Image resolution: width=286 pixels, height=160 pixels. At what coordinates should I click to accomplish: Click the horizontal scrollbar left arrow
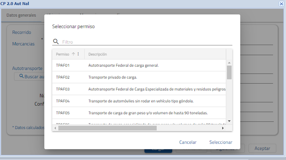[x=55, y=128]
